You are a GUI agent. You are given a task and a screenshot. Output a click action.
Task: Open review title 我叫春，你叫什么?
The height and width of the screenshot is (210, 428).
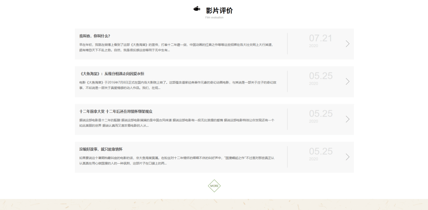tap(95, 36)
